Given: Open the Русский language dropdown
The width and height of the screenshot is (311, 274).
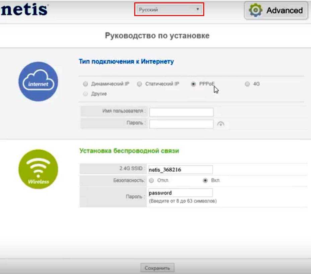Looking at the screenshot, I should [x=169, y=10].
